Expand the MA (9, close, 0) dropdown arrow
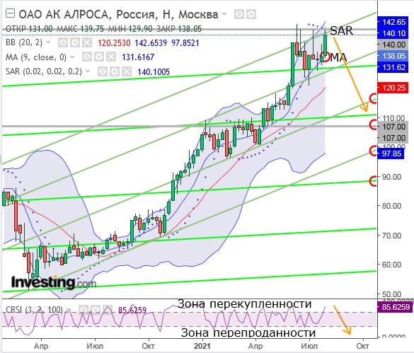Viewport: 414px width, 353px height. tap(72, 57)
